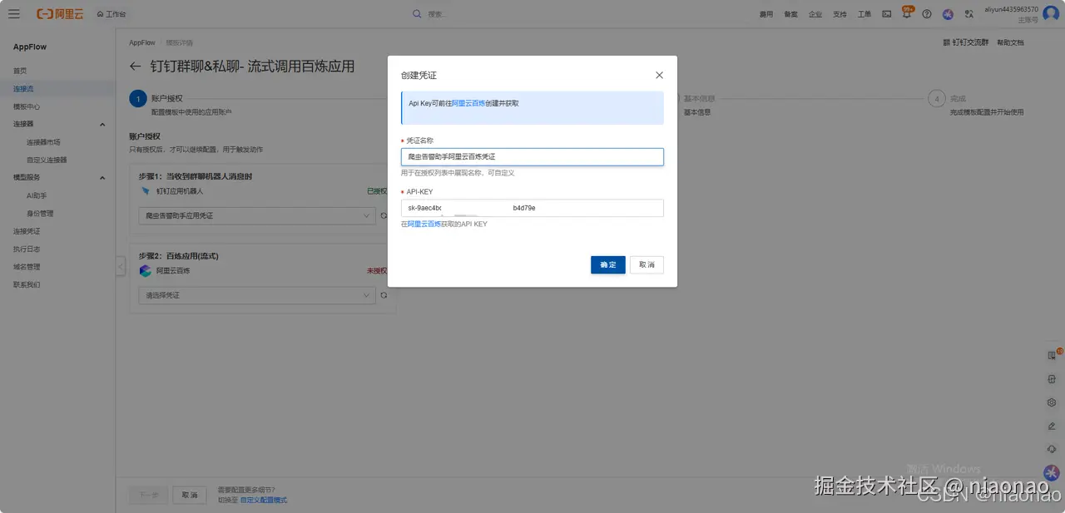Open the notifications bell with 99+ badge
1065x513 pixels.
click(906, 13)
